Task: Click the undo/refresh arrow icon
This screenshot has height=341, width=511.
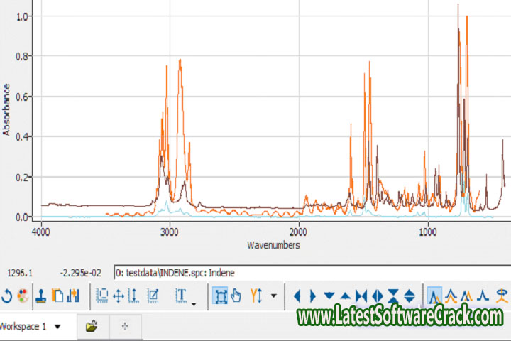Action: pyautogui.click(x=6, y=295)
